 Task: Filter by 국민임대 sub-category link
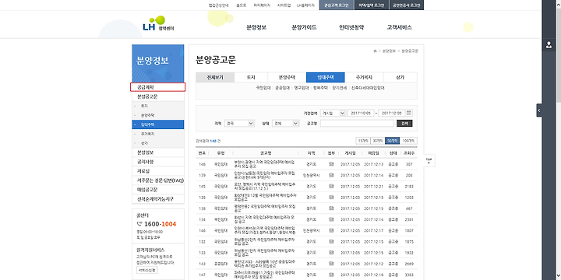click(263, 87)
